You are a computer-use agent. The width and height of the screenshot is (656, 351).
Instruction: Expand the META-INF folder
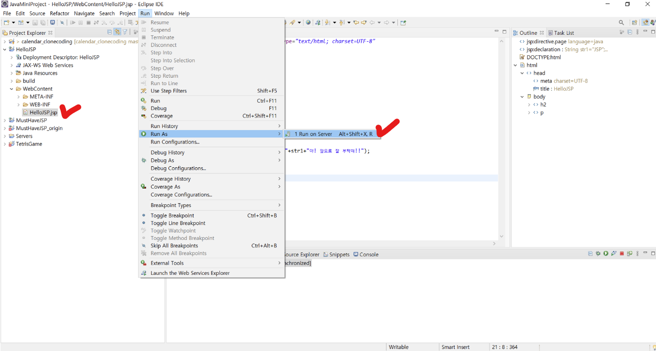(18, 97)
